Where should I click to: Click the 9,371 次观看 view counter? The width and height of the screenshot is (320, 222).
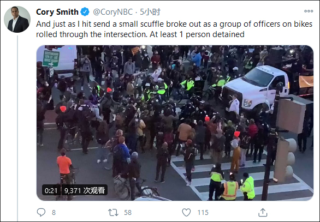click(x=85, y=190)
